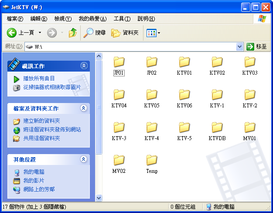The image size is (273, 213).
Task: Click 建立新的資料夾 link
Action: click(41, 121)
